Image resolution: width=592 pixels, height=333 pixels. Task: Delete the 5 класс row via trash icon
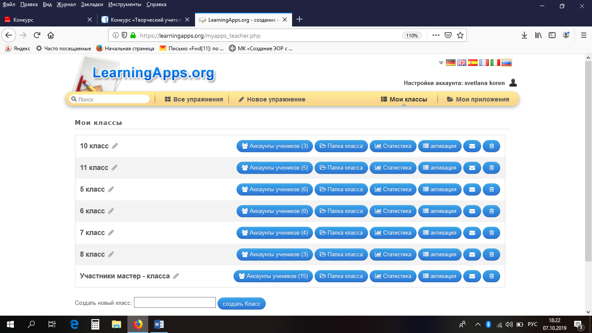(491, 189)
